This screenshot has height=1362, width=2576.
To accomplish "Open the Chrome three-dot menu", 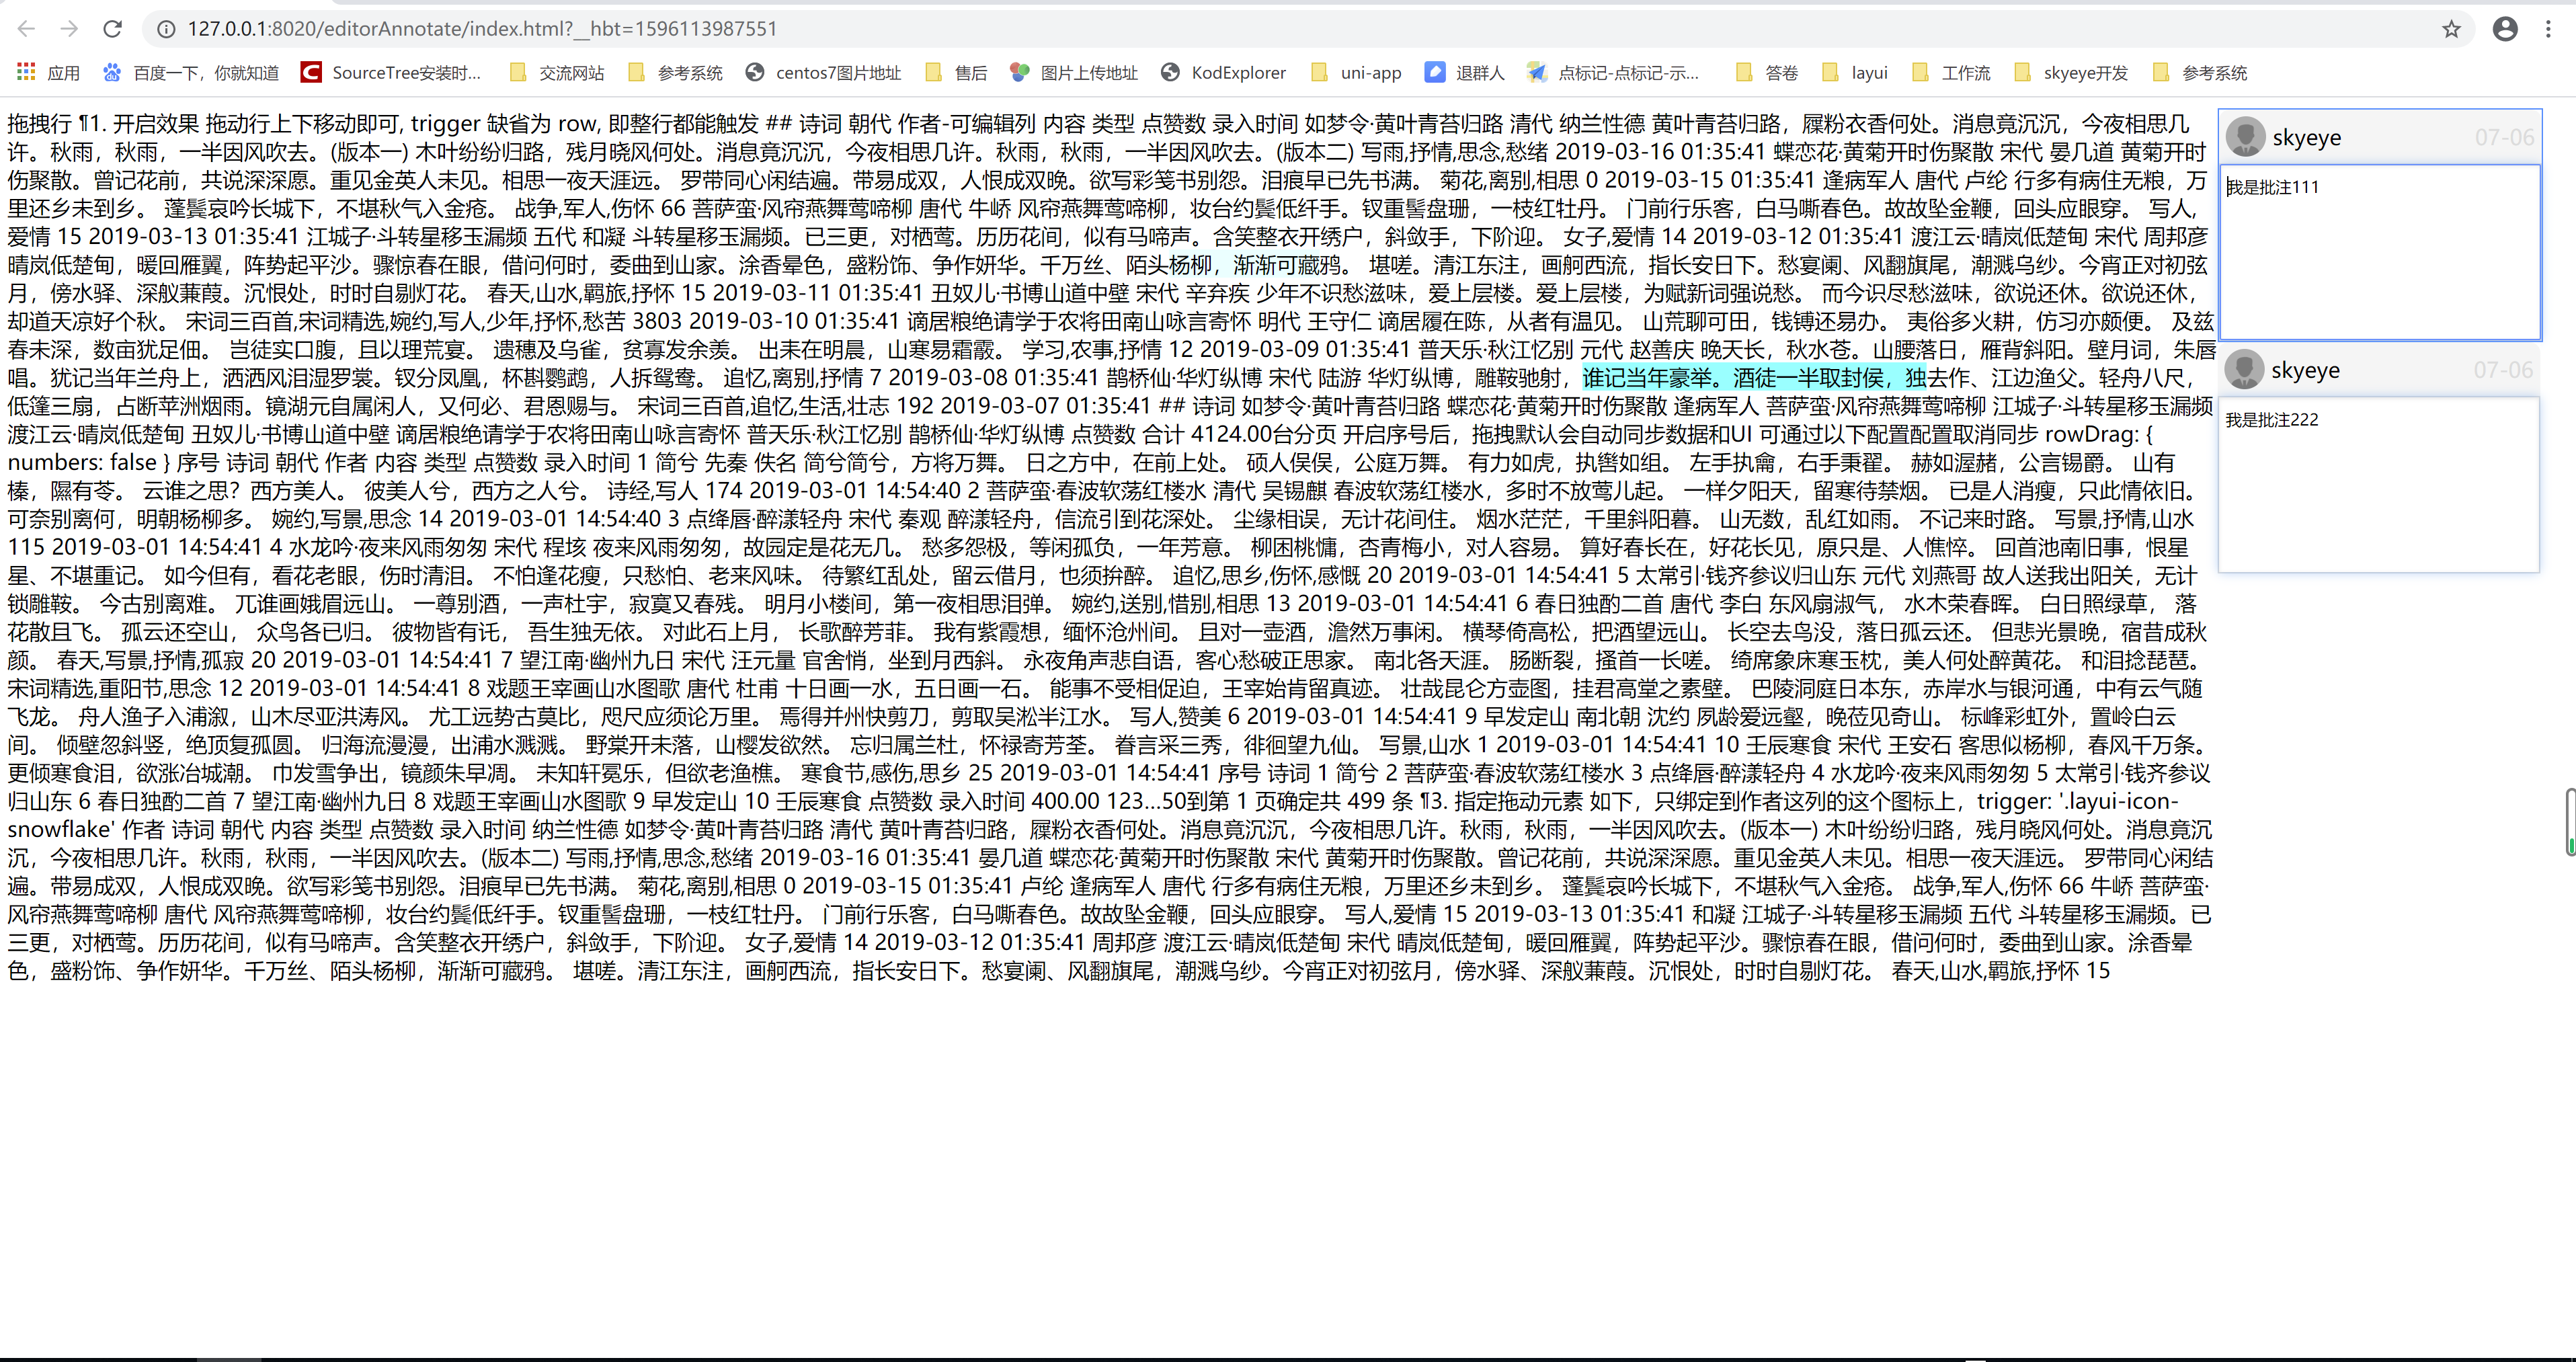I will point(2548,29).
